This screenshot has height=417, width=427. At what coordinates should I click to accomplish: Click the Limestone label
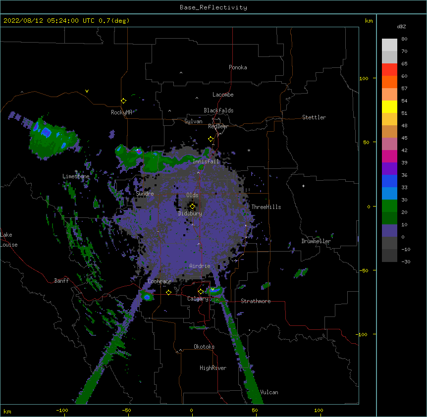click(x=76, y=176)
